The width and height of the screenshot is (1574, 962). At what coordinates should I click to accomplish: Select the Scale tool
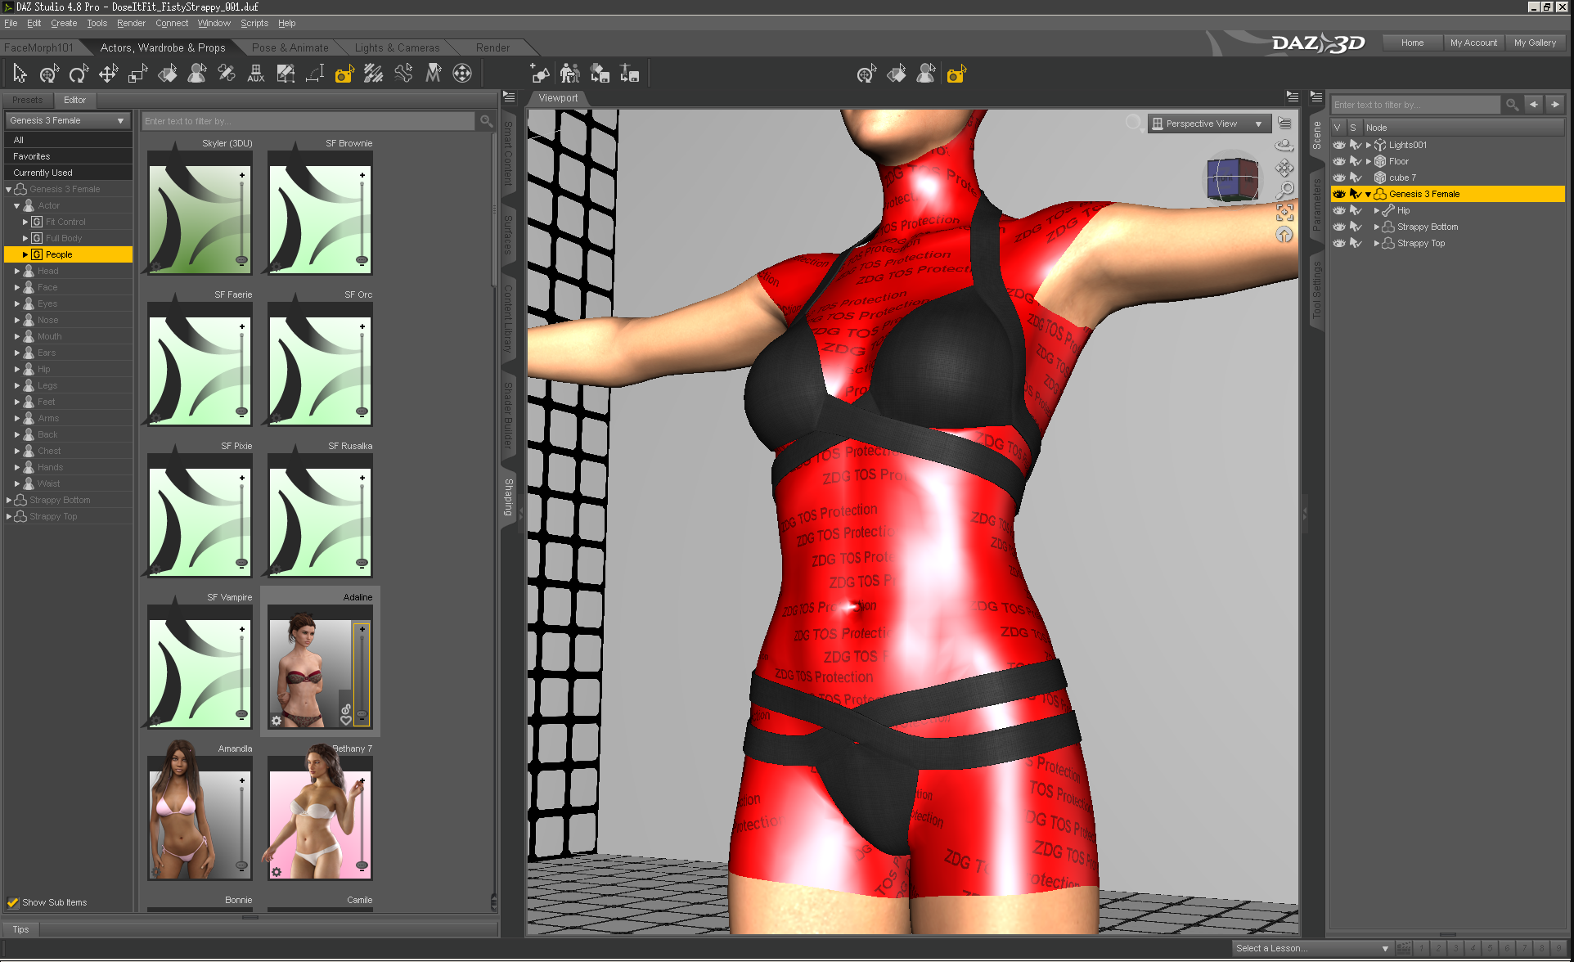coord(137,74)
